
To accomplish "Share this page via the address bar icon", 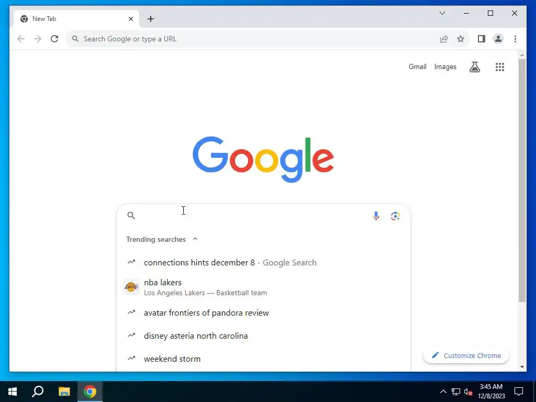I will tap(444, 39).
